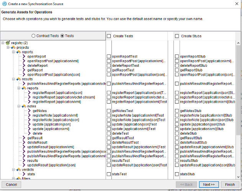Collapse the notes tree node

(19, 106)
